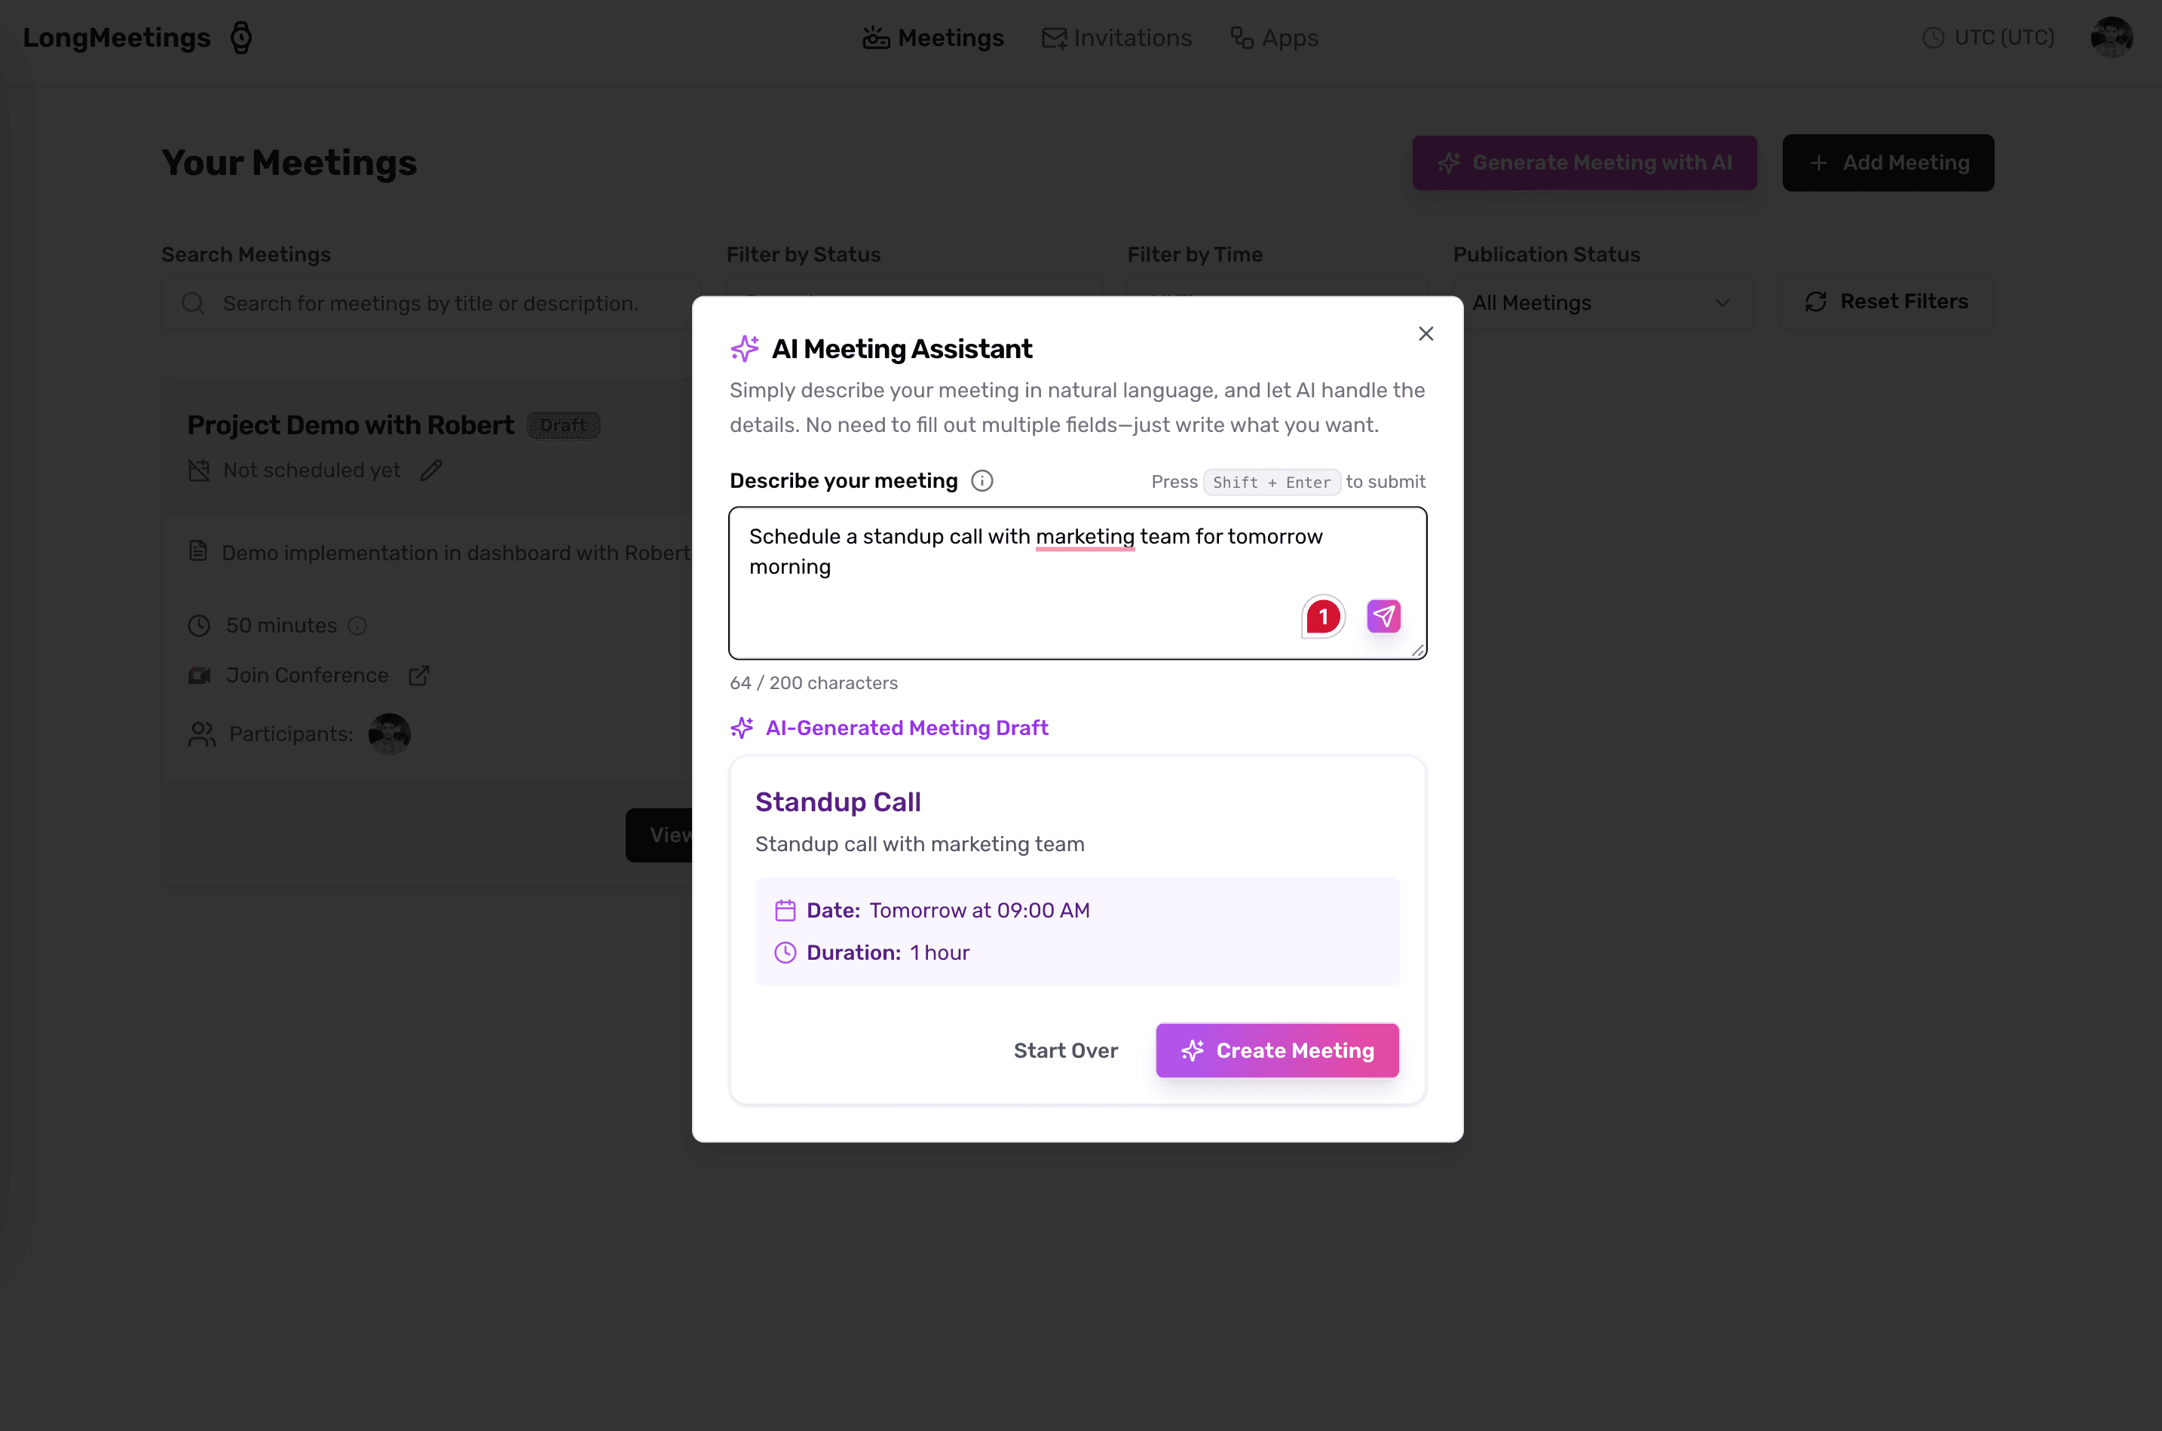Open the UTC timezone selector

pyautogui.click(x=1989, y=38)
